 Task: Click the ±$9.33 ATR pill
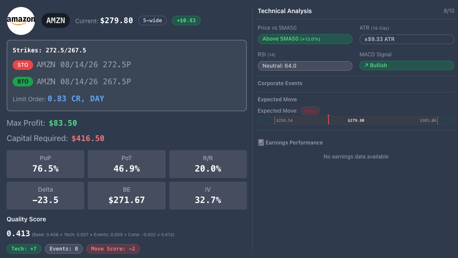point(407,39)
